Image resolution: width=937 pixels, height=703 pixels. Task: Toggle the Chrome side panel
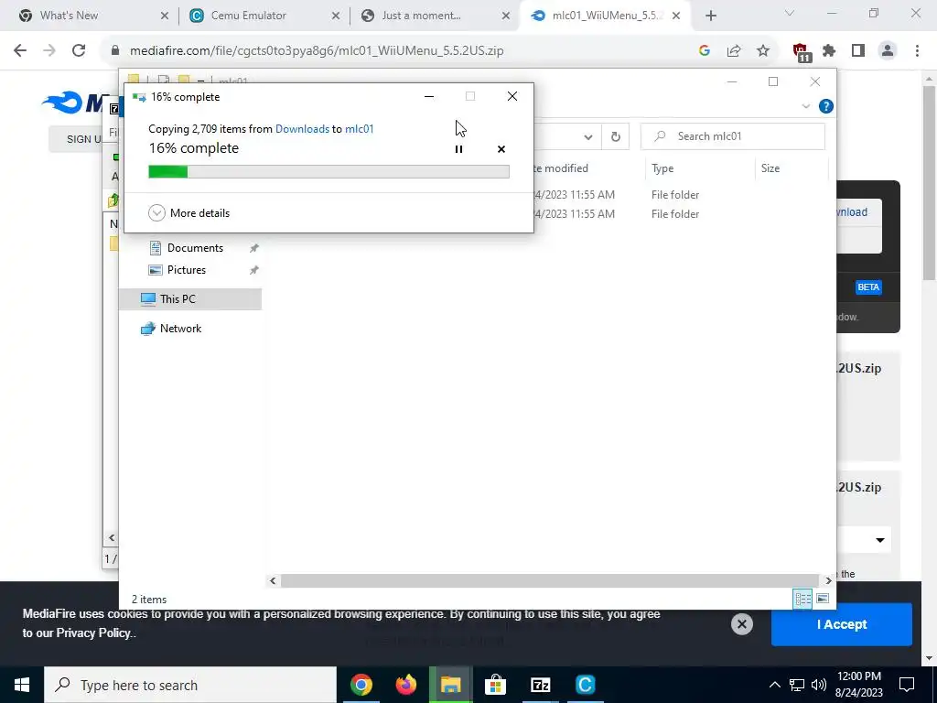(x=858, y=51)
